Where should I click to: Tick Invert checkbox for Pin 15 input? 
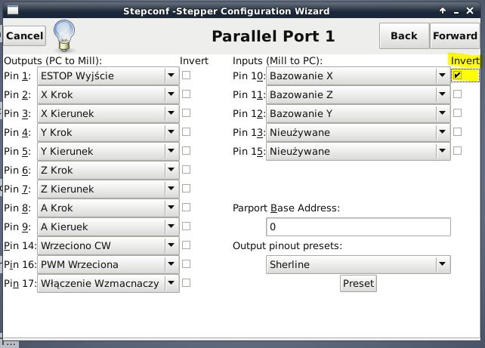click(x=457, y=150)
